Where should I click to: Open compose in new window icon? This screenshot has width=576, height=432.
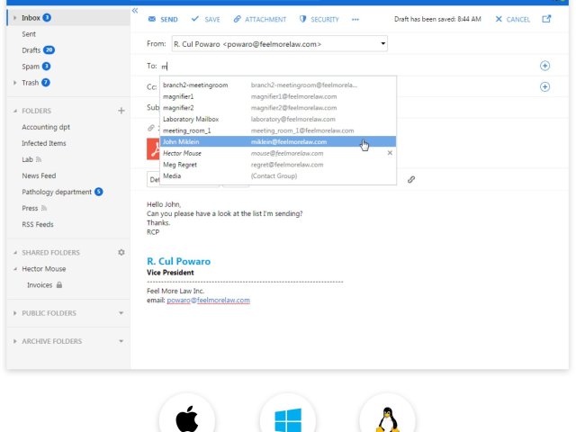546,19
